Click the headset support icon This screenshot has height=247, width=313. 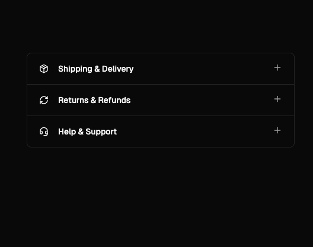tap(44, 131)
